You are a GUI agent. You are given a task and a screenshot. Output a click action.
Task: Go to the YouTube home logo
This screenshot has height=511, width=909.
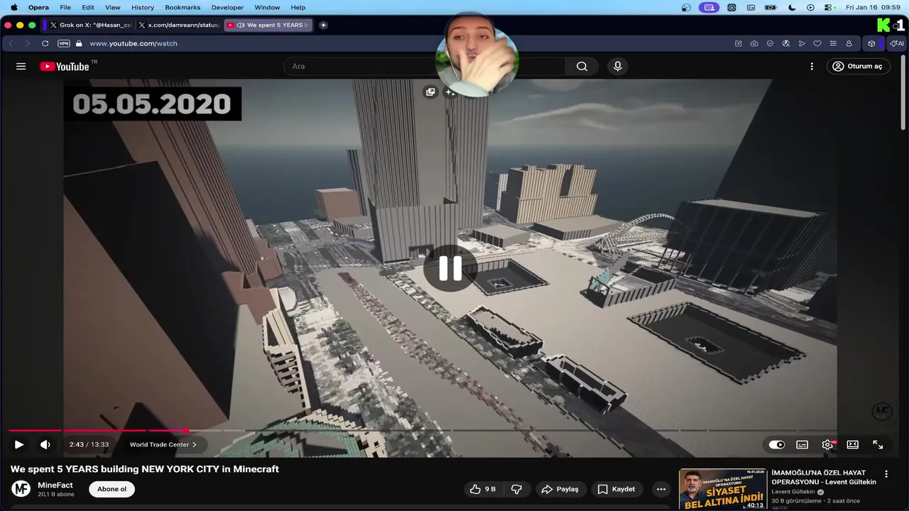[64, 66]
